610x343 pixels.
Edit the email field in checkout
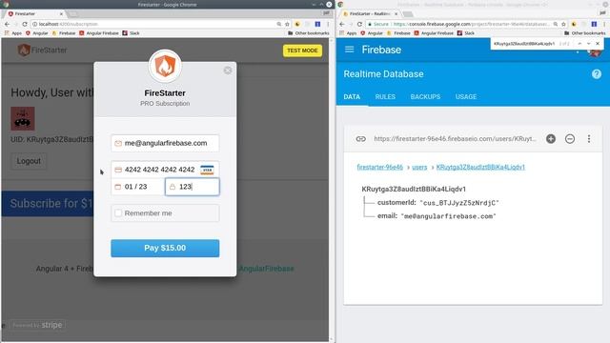[165, 143]
